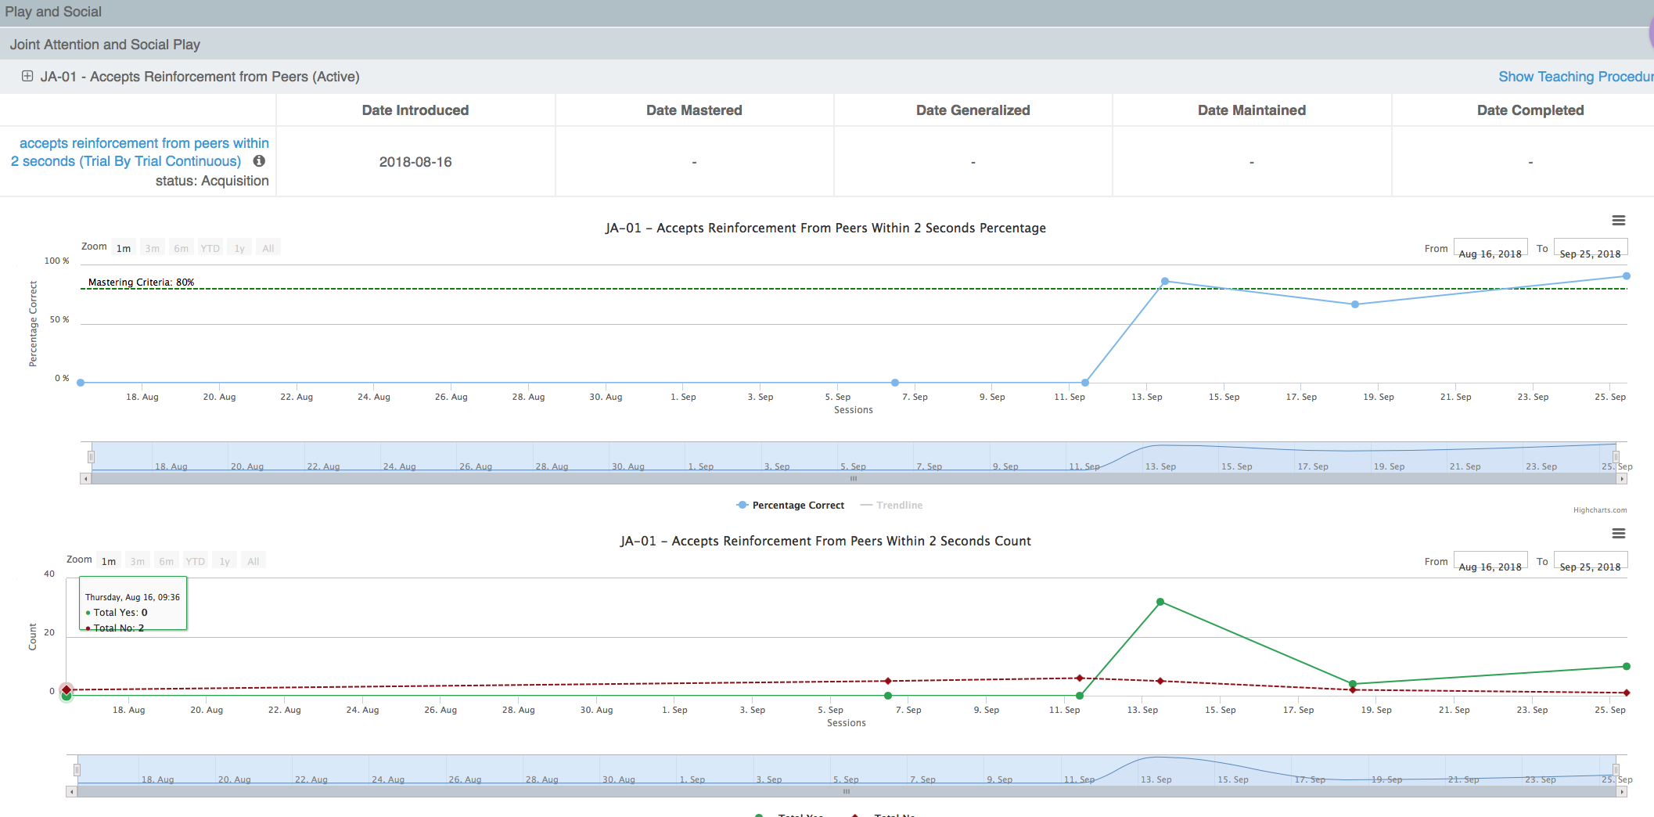
Task: Click Count navigator left scroll arrow
Action: (71, 791)
